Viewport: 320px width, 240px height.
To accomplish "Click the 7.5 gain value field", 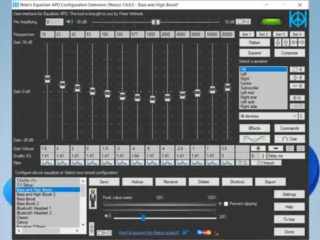I will click(x=47, y=149).
